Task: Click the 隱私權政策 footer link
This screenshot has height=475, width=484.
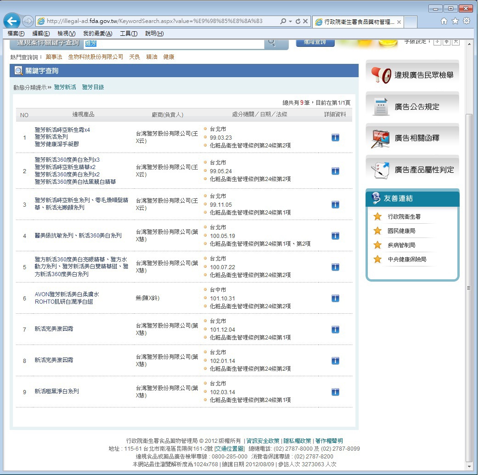Action: pos(297,441)
